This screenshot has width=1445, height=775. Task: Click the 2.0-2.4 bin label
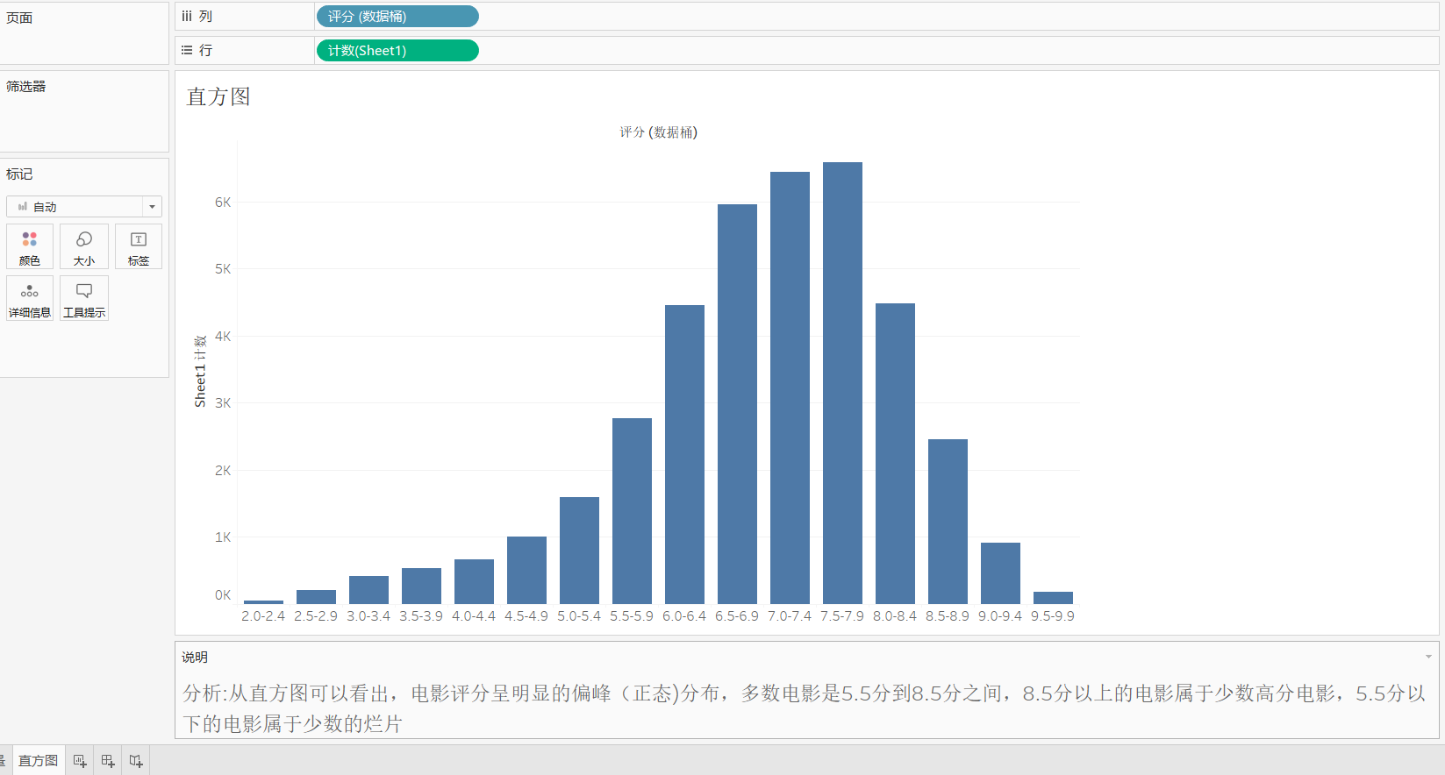263,616
